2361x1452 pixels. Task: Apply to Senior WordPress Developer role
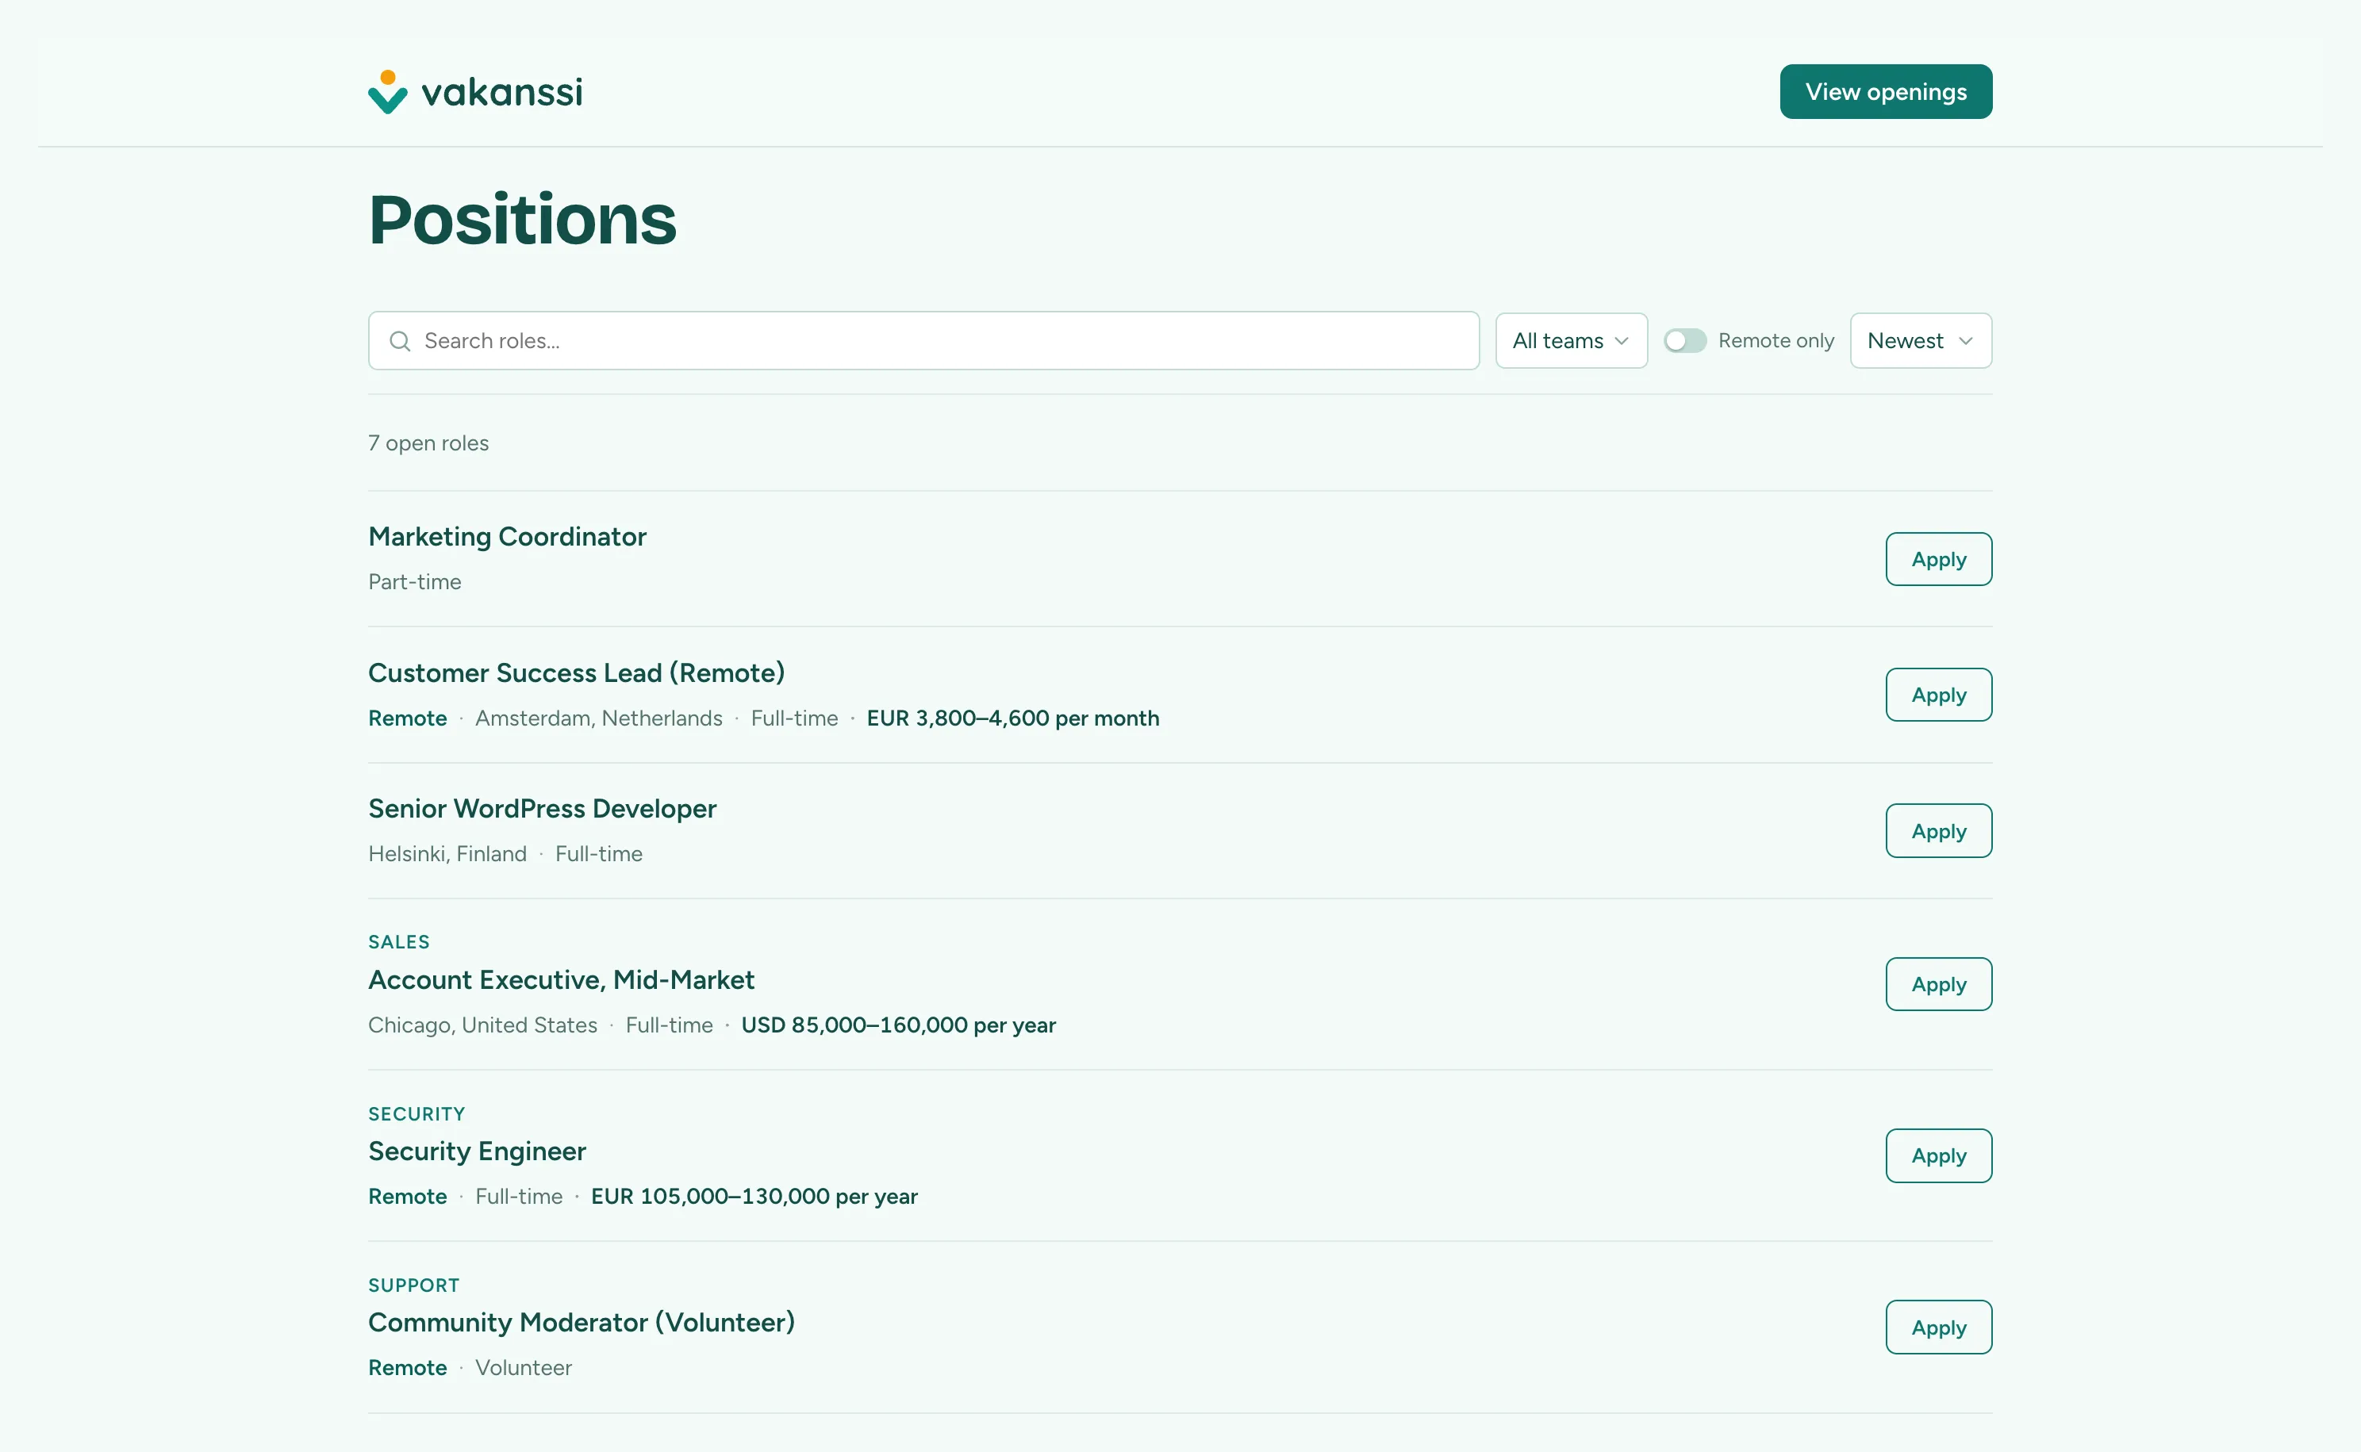pyautogui.click(x=1938, y=830)
